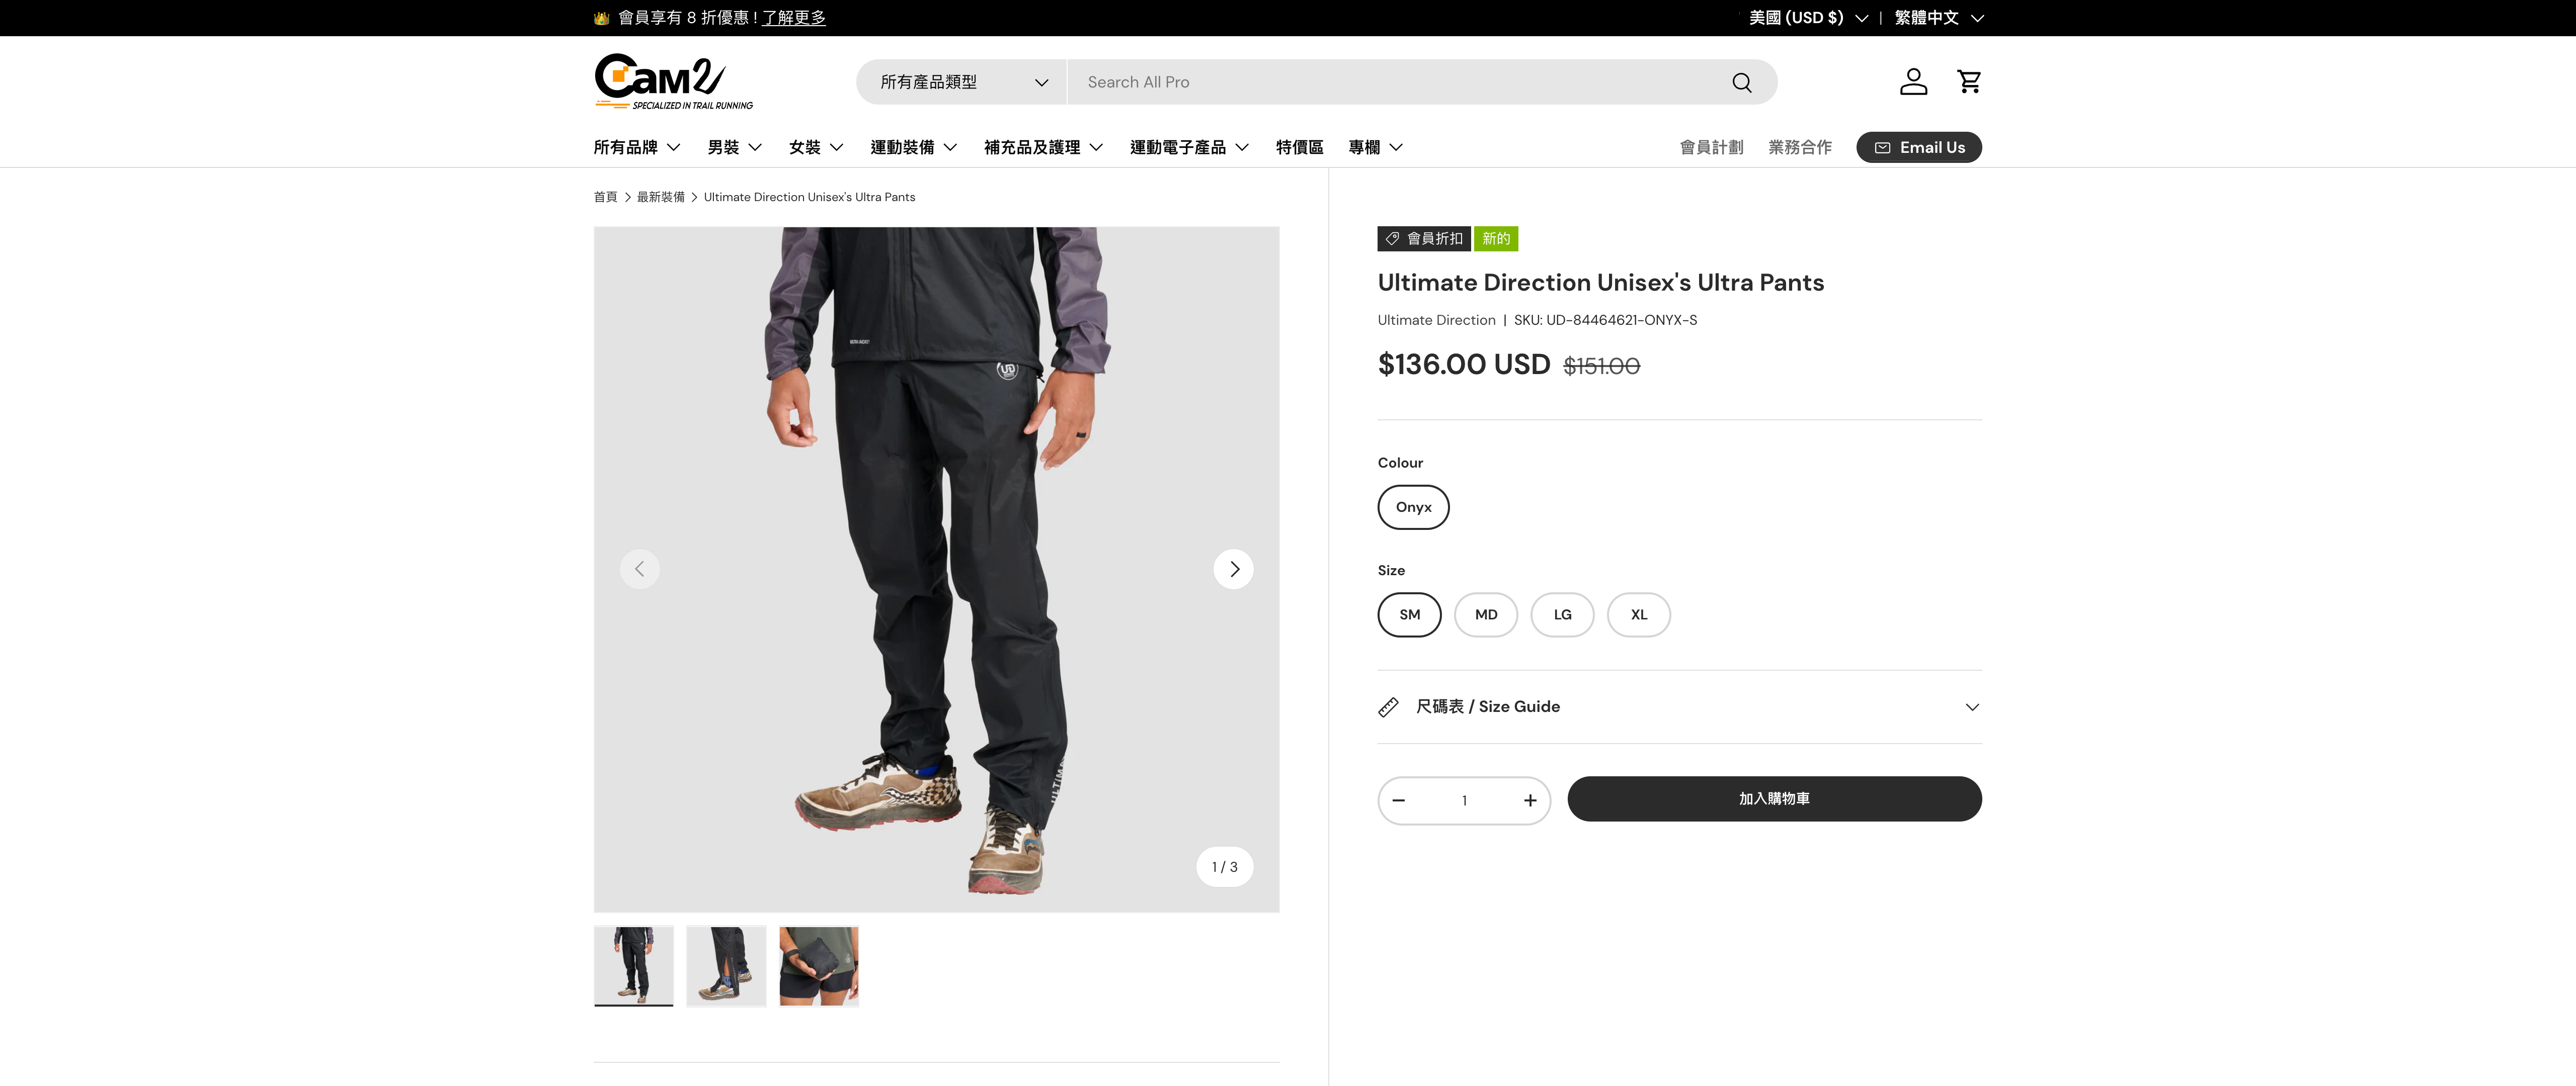Select size LG option
The image size is (2576, 1086).
point(1562,614)
